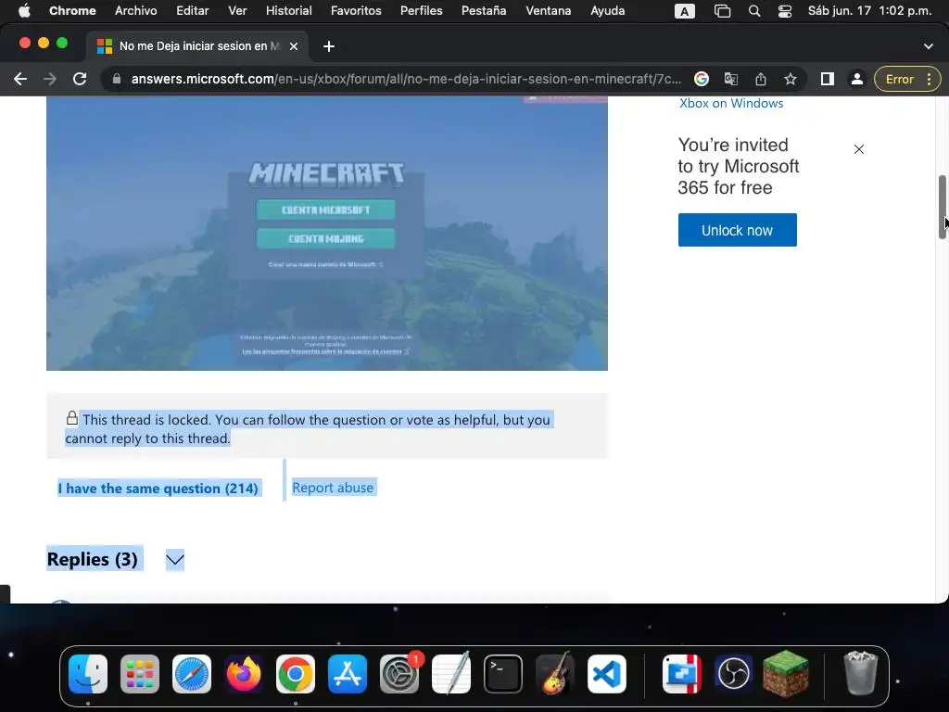
Task: Launch Visual Studio Code from the Dock
Action: (x=606, y=674)
